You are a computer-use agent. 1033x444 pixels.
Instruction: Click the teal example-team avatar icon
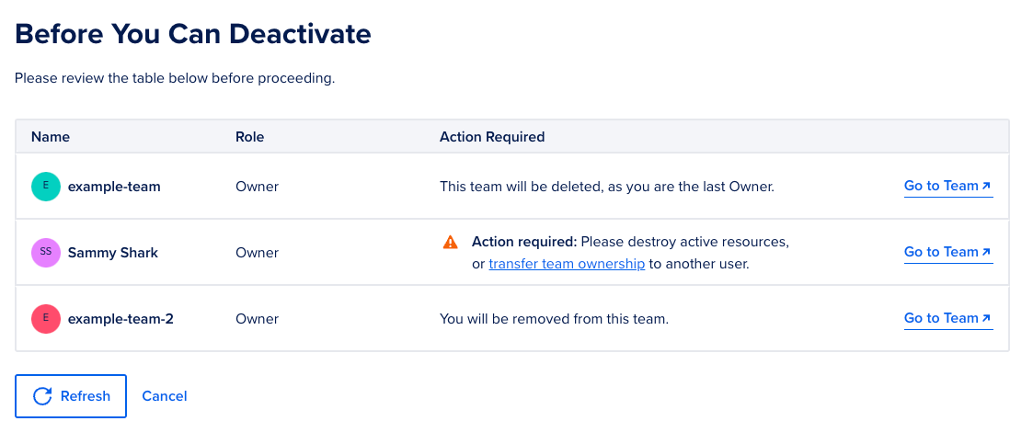pyautogui.click(x=46, y=187)
